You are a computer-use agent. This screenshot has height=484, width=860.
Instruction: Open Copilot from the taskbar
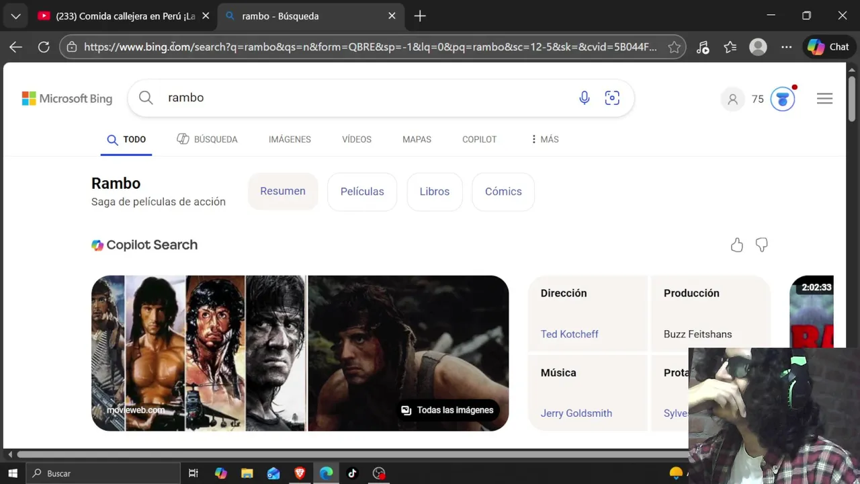(221, 473)
